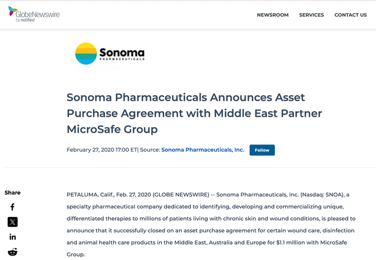Click the Share label above social icons

pos(12,193)
